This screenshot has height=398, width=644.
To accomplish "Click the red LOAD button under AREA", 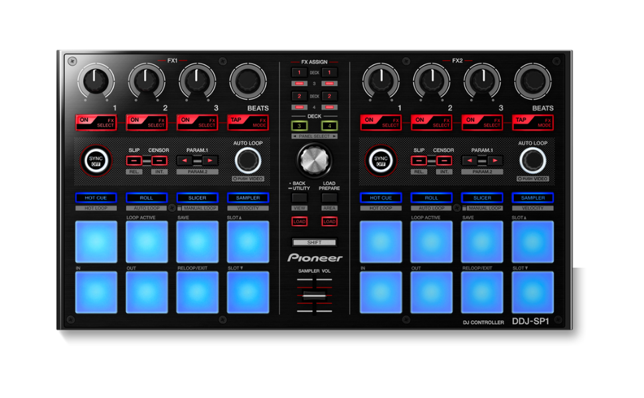I will click(x=329, y=222).
